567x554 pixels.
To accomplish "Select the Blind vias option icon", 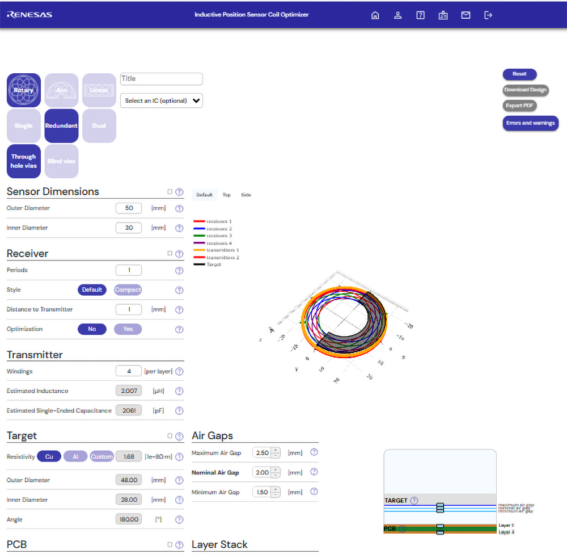I will click(x=61, y=161).
